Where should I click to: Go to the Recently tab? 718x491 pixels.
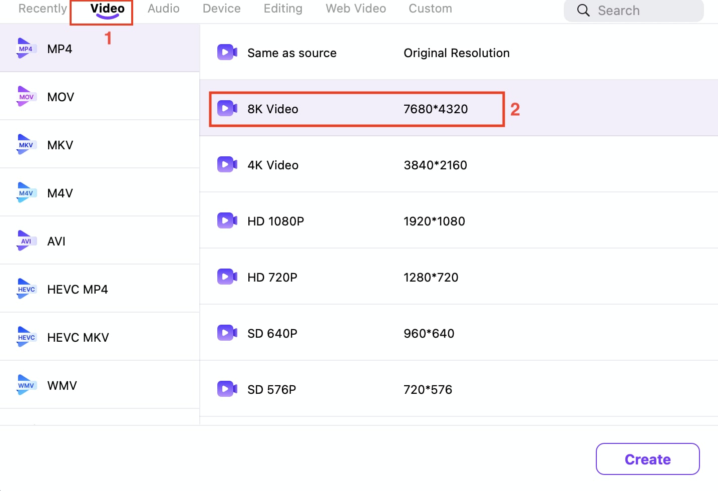(43, 8)
